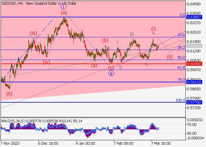Click the 0.57330 price axis label

(x=194, y=108)
